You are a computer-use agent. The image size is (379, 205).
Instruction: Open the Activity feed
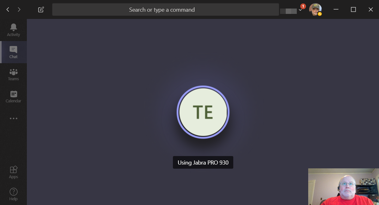pos(13,30)
